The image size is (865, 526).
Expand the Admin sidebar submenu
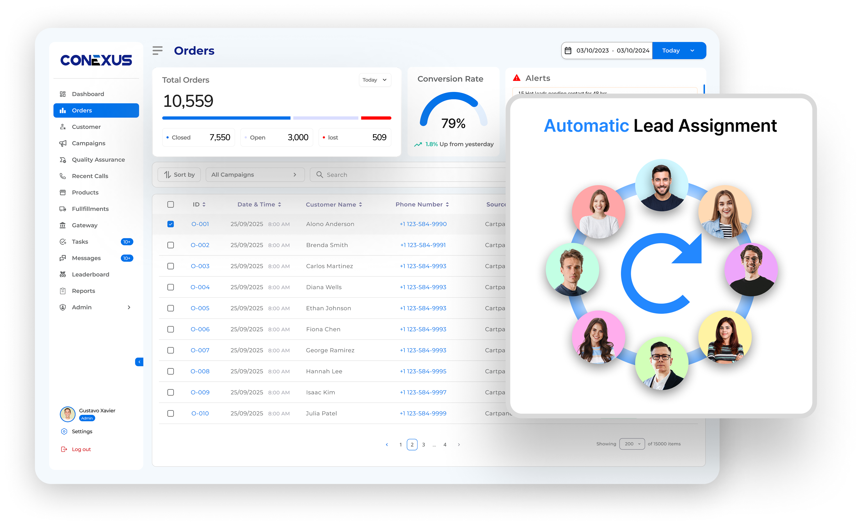click(129, 307)
